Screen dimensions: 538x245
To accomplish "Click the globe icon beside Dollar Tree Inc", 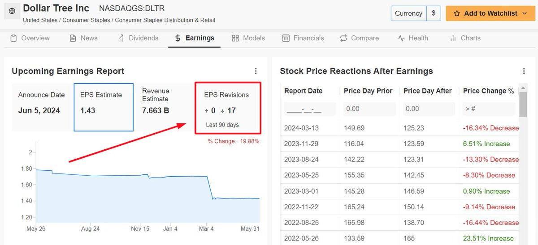I will pyautogui.click(x=12, y=11).
